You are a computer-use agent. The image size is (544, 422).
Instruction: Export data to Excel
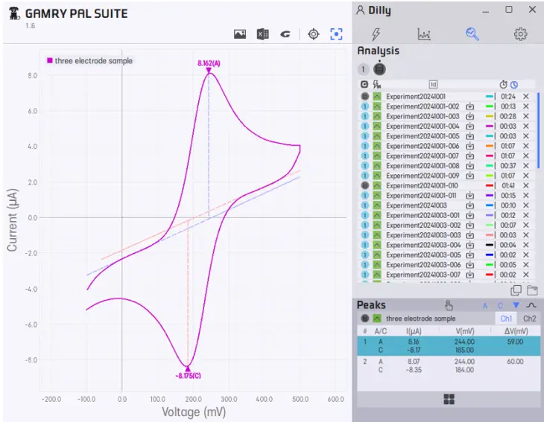pyautogui.click(x=262, y=34)
